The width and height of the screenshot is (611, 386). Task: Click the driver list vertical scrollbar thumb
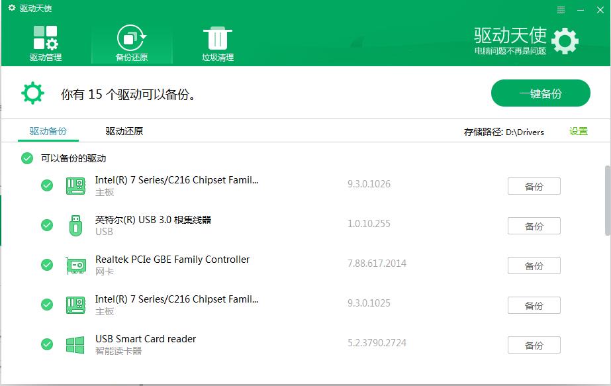[x=607, y=201]
